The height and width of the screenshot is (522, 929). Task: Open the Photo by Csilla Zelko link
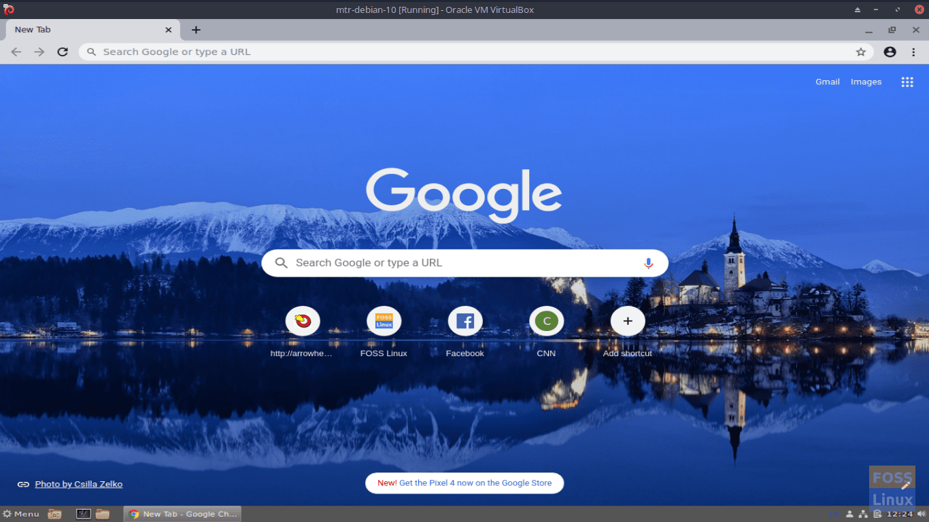pos(79,485)
